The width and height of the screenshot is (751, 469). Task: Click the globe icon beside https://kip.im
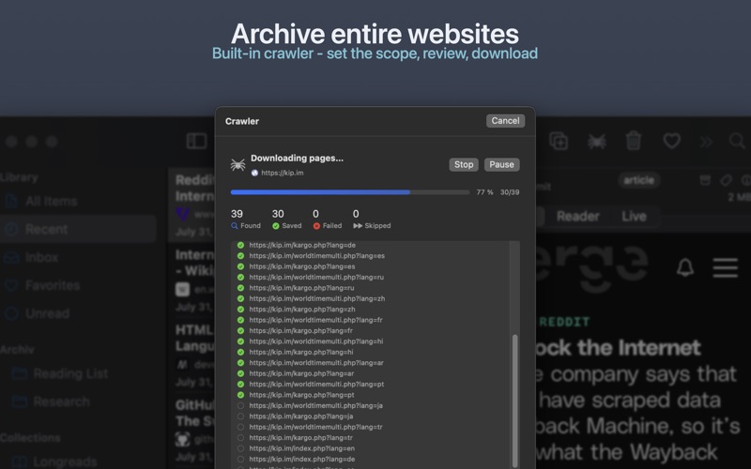pyautogui.click(x=254, y=173)
